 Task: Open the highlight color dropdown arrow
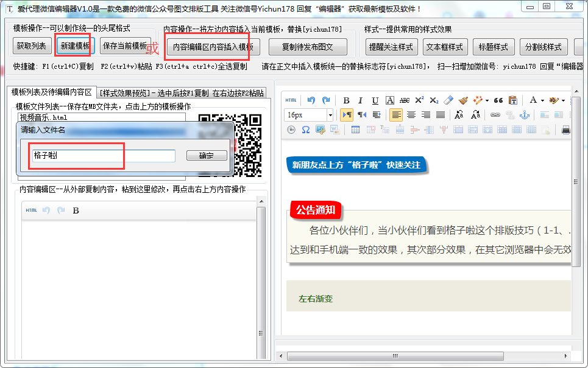point(563,101)
